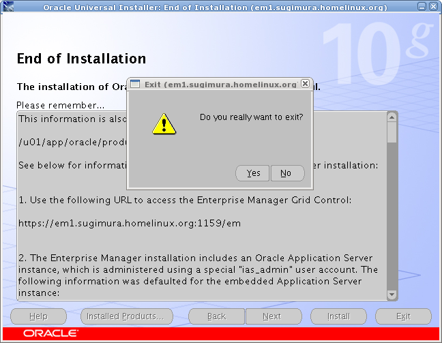442x343 pixels.
Task: Click the 'End of Installation' heading
Action: pyautogui.click(x=81, y=59)
